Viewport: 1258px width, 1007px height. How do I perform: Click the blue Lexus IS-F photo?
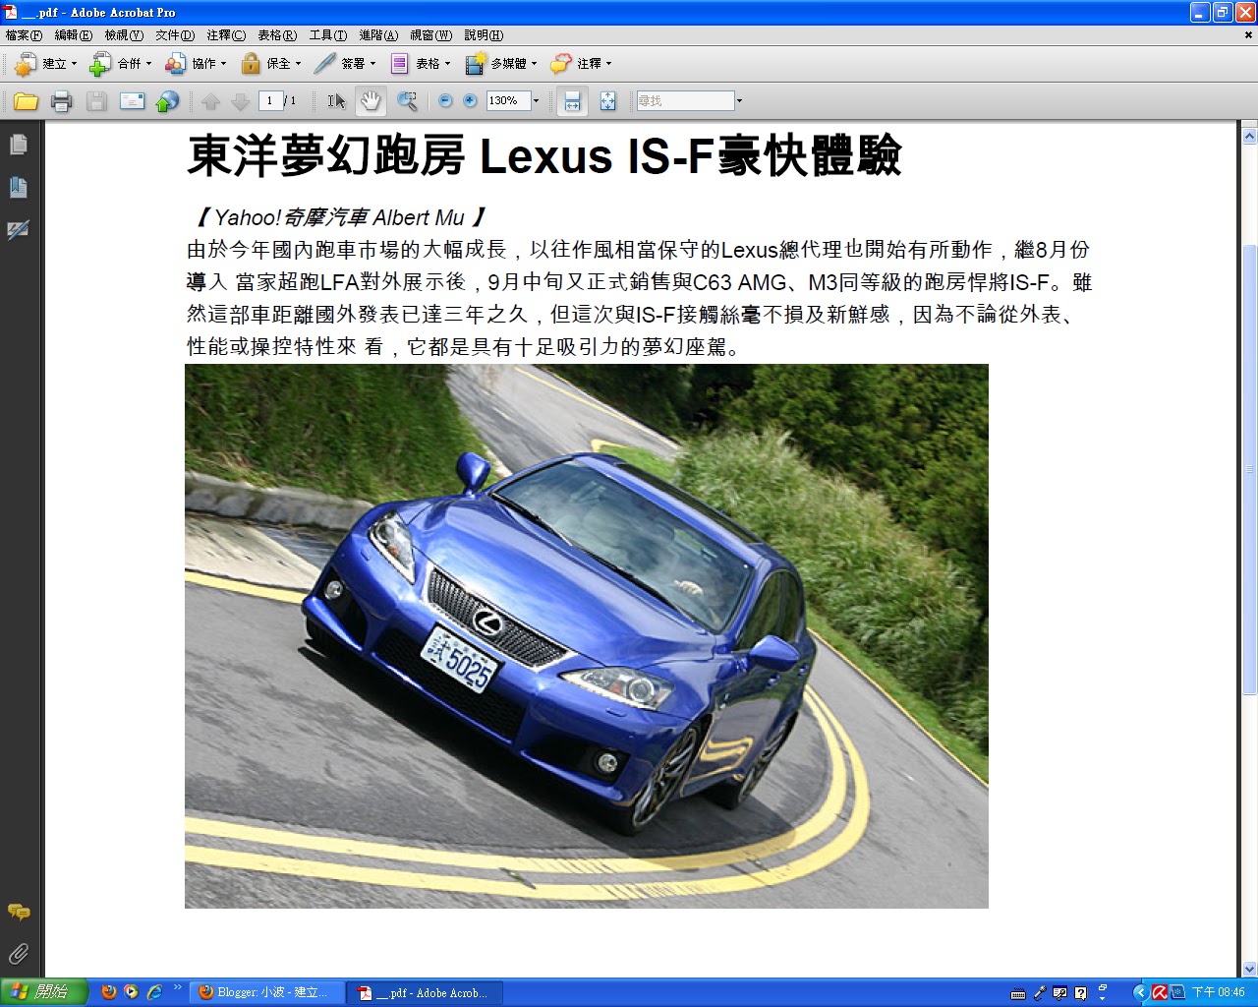[587, 636]
